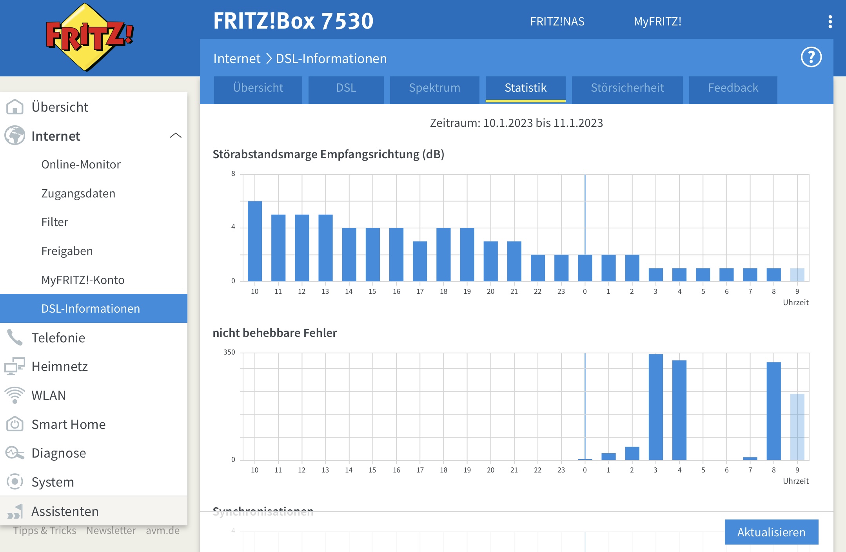Select Online-Monitor in the sidebar
Screen dimensions: 846x552
pos(81,165)
